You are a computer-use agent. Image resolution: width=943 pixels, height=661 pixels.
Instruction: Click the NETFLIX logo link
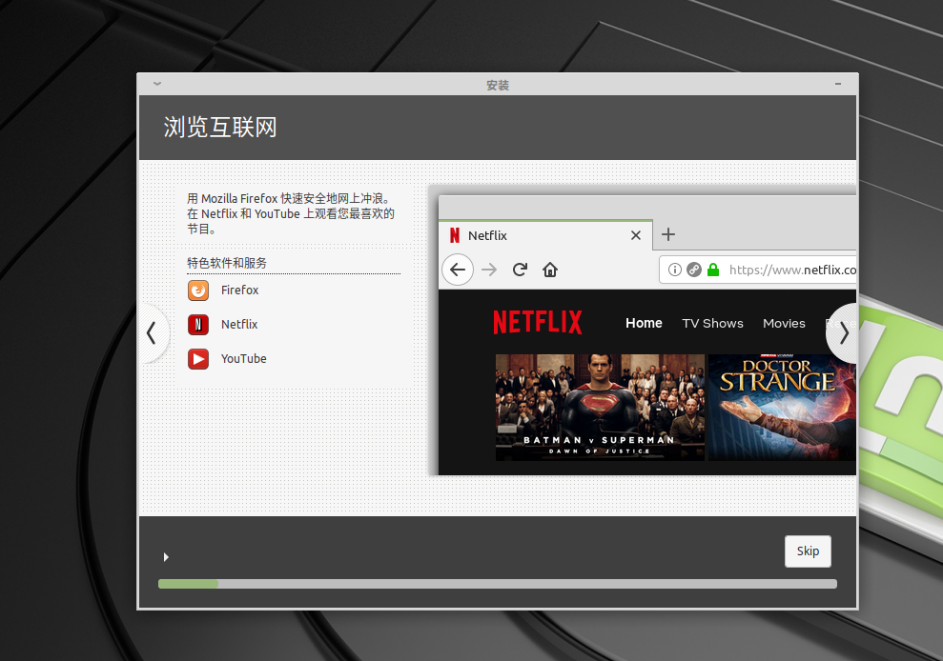(x=538, y=323)
